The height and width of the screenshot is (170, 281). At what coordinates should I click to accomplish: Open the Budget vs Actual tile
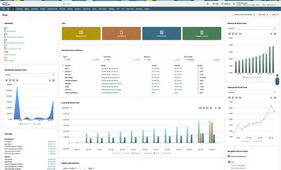(202, 33)
